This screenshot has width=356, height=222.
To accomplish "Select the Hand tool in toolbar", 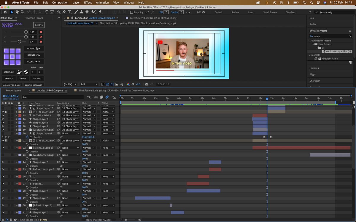I will coord(17,12).
